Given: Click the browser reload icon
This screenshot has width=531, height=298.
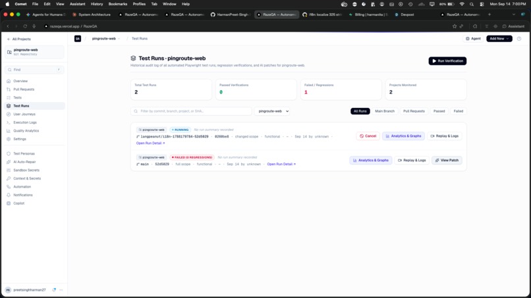Looking at the screenshot, I should [25, 26].
